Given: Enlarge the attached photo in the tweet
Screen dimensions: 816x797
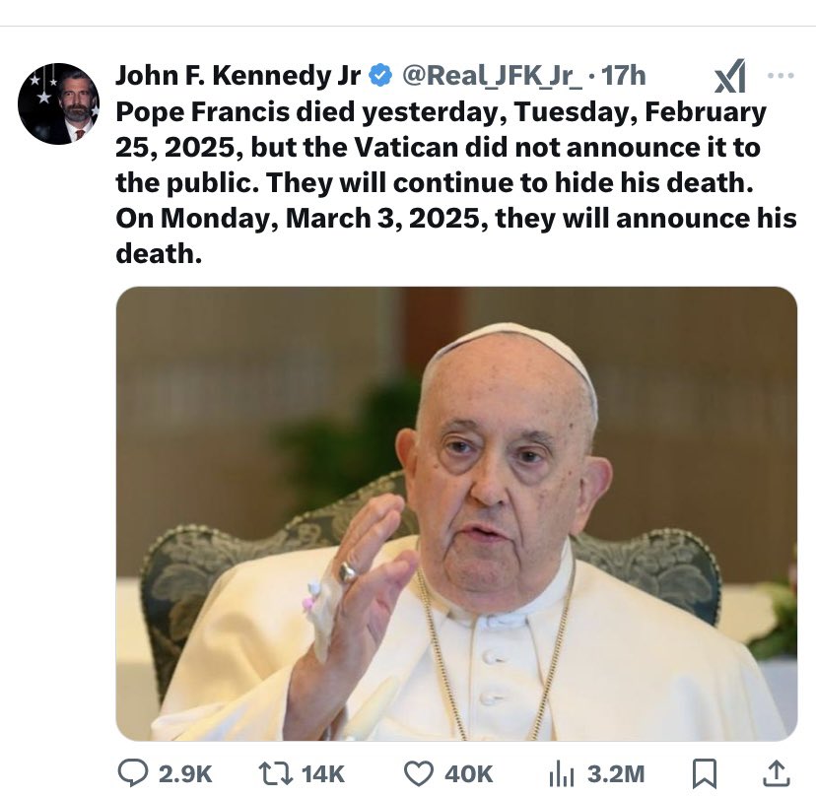Looking at the screenshot, I should (x=456, y=513).
